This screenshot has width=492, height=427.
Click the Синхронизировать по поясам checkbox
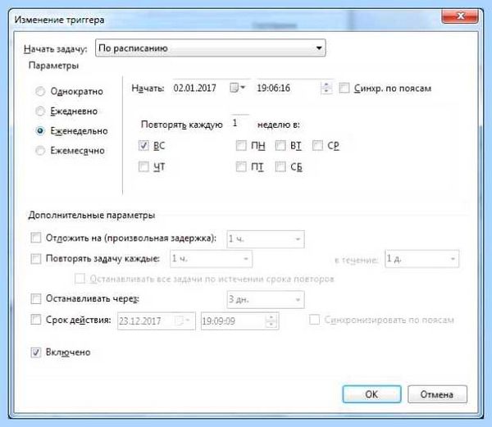point(314,320)
